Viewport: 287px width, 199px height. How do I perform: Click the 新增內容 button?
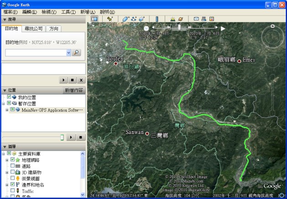tap(74, 90)
